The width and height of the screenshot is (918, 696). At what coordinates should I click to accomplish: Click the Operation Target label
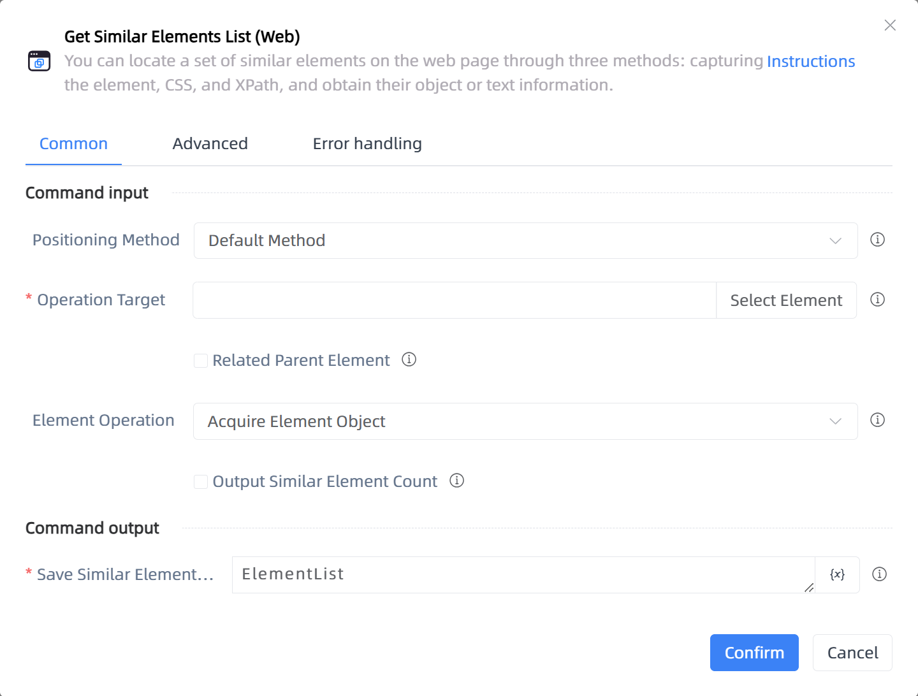(101, 300)
